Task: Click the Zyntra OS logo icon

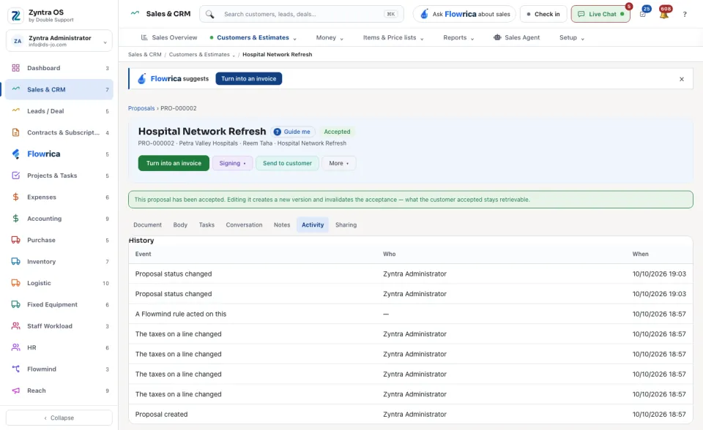Action: click(x=15, y=15)
